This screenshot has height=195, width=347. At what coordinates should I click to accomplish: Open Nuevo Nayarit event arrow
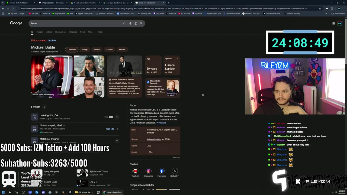pyautogui.click(x=117, y=129)
